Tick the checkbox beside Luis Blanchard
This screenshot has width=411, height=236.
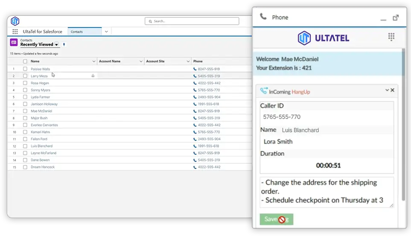pyautogui.click(x=25, y=146)
